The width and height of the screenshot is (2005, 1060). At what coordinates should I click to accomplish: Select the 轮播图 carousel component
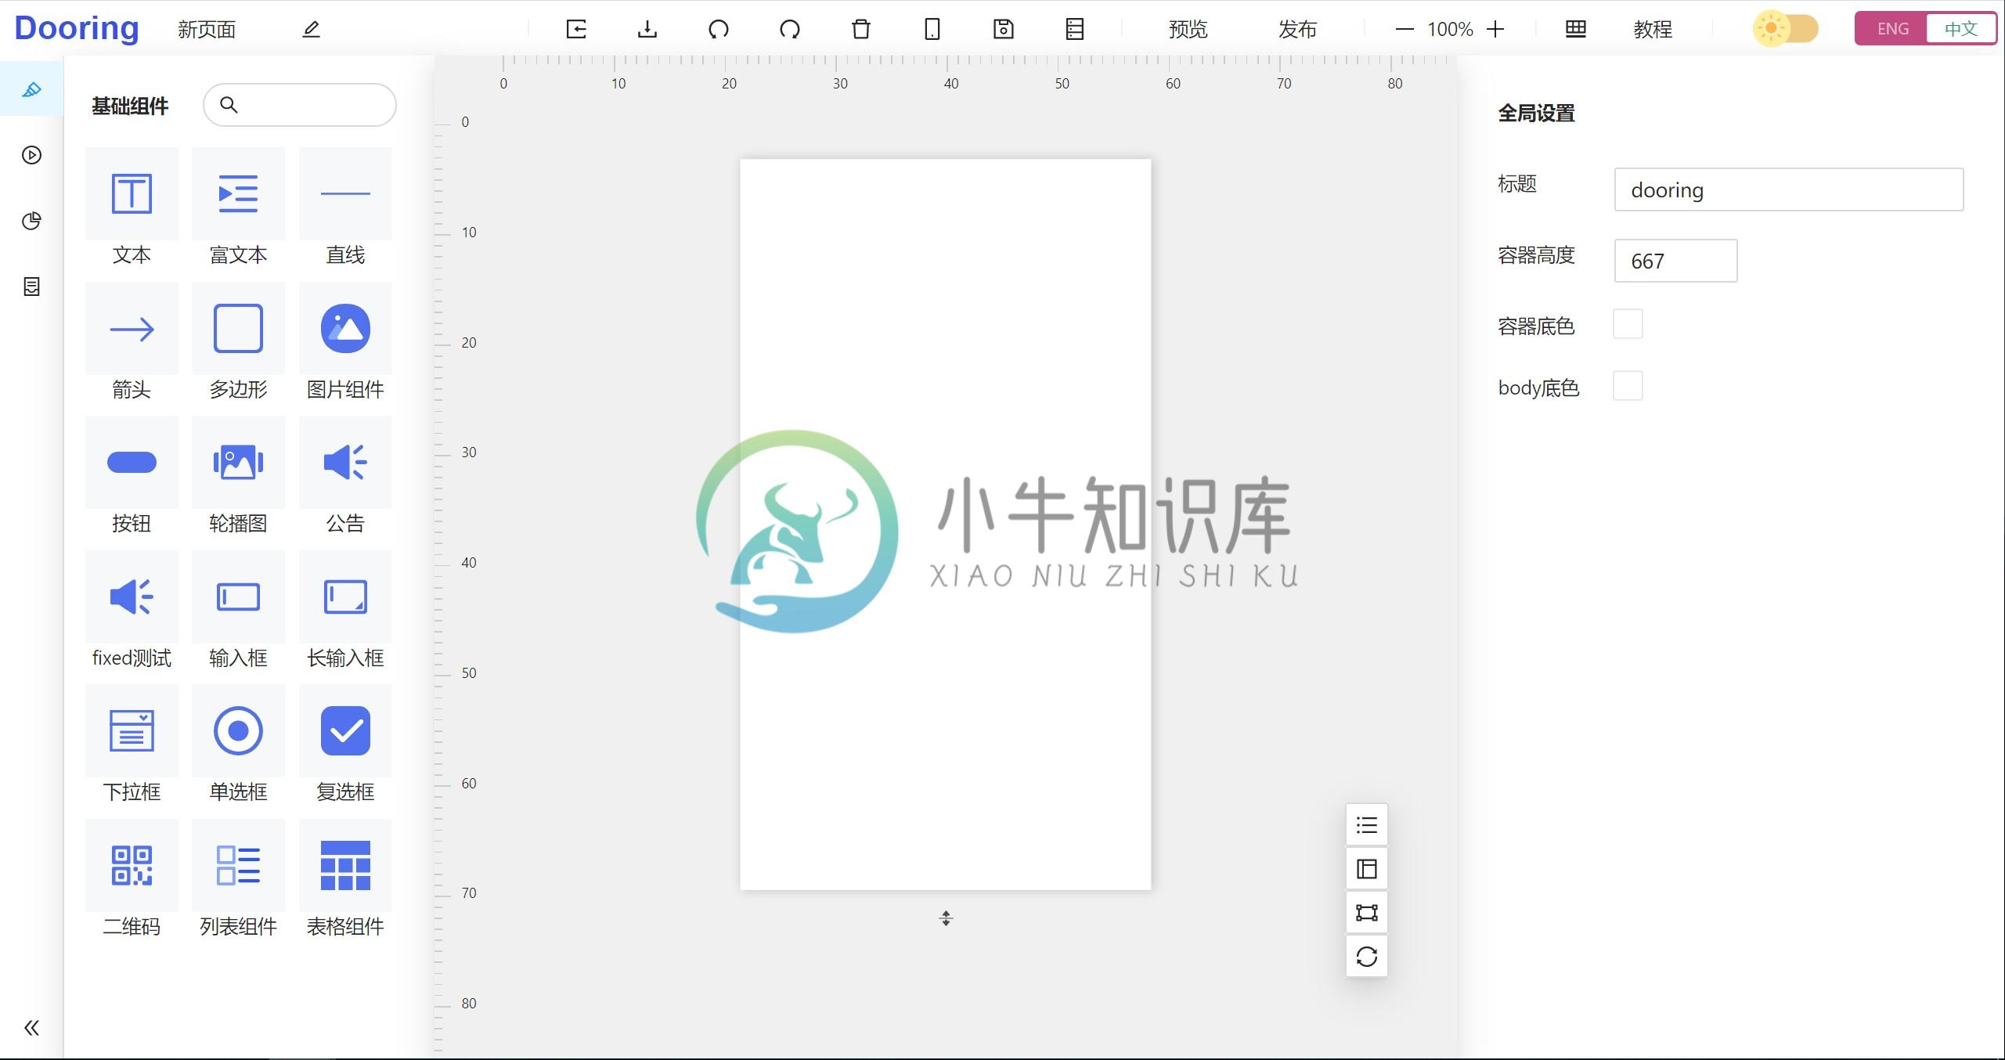238,475
